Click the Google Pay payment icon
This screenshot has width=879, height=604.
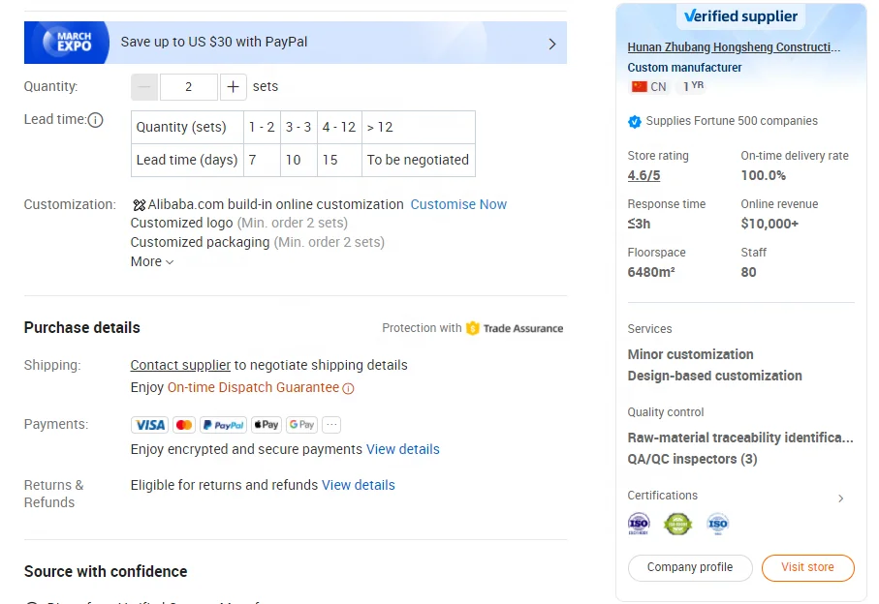[302, 425]
